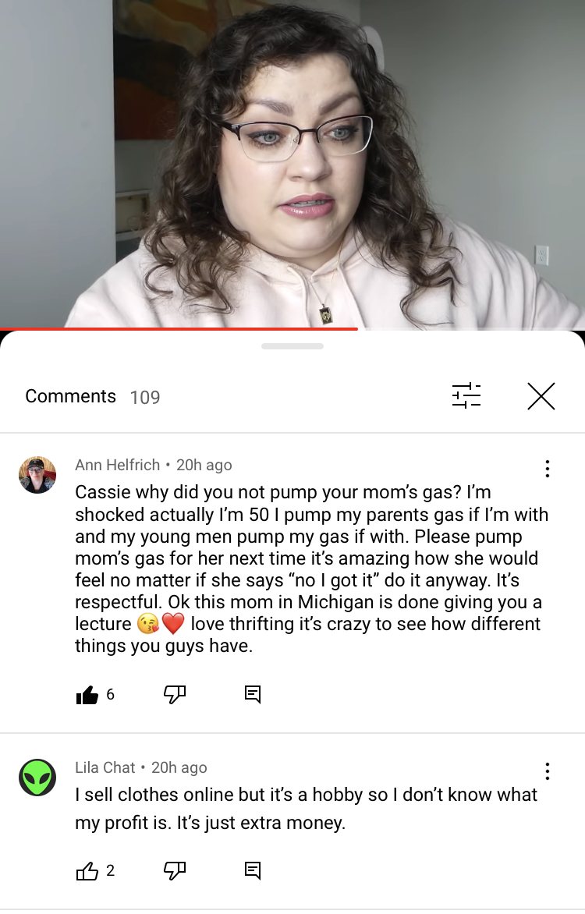Open Lila Chat's alien avatar

[x=37, y=778]
